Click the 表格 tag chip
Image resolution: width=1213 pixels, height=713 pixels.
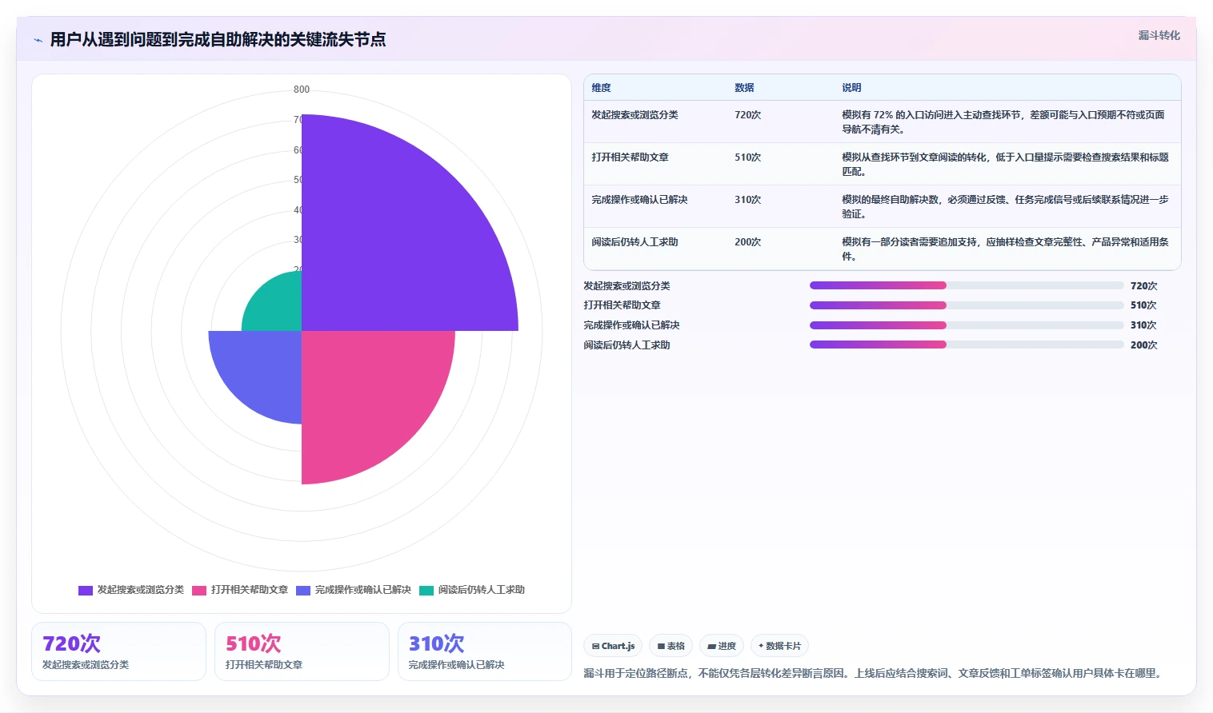point(671,646)
